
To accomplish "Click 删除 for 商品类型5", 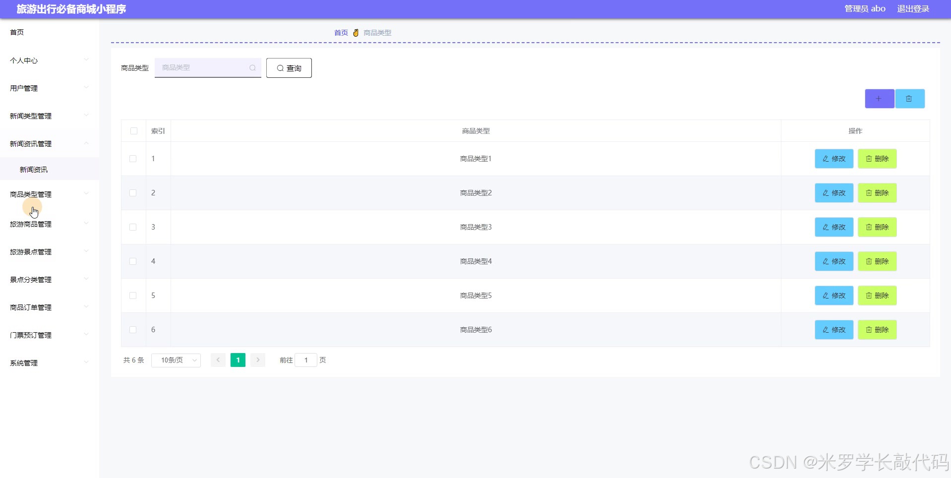I will click(877, 296).
